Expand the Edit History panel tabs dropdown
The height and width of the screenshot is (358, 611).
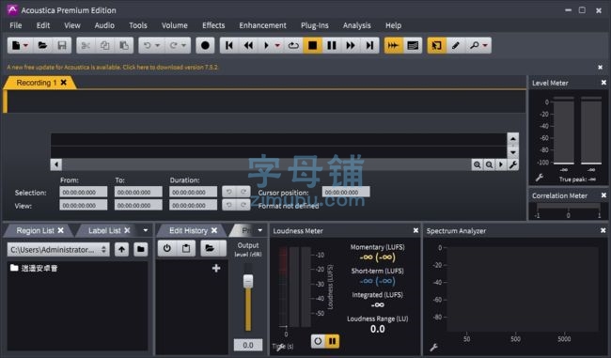[259, 230]
